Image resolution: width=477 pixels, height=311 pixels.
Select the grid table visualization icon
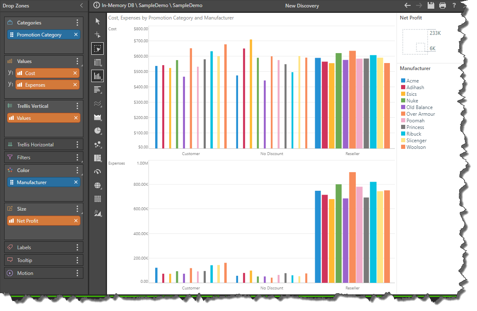[x=97, y=62]
